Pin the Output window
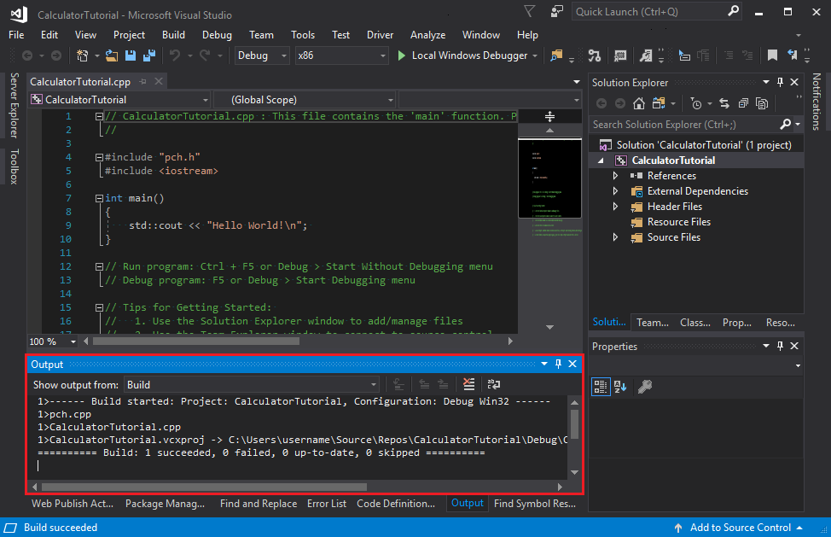Screen dimensions: 831x537 pyautogui.click(x=558, y=363)
